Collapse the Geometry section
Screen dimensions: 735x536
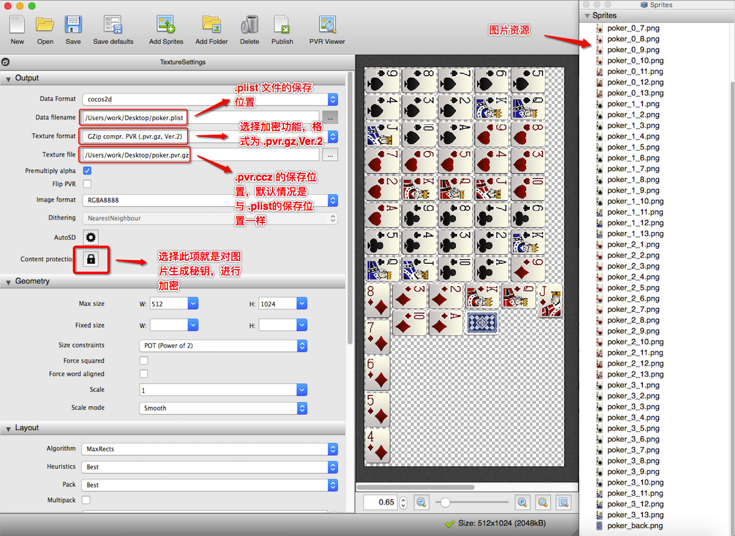[x=8, y=282]
